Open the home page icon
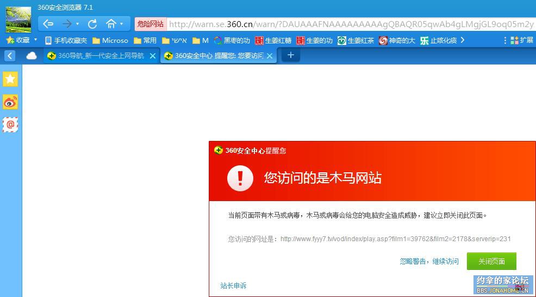The width and height of the screenshot is (536, 297). (x=111, y=24)
